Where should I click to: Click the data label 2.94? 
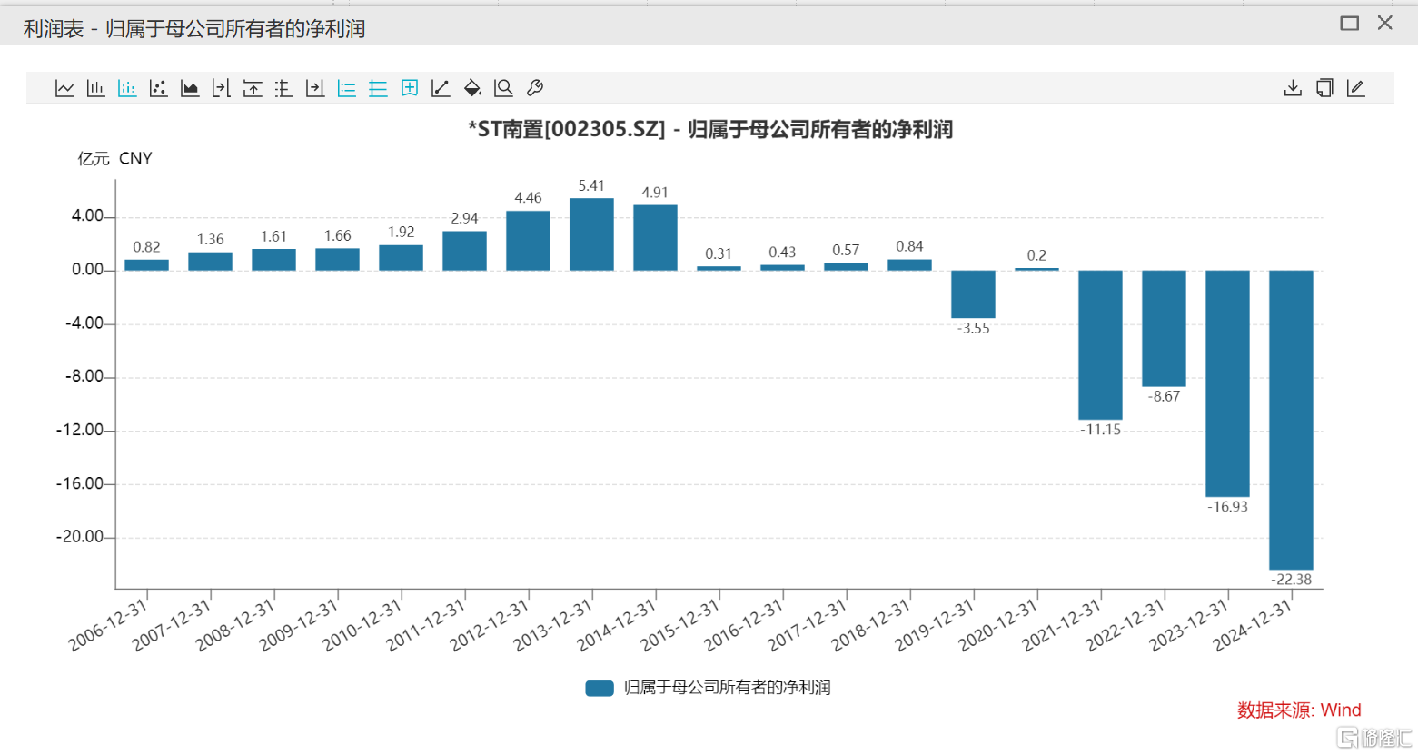click(464, 219)
